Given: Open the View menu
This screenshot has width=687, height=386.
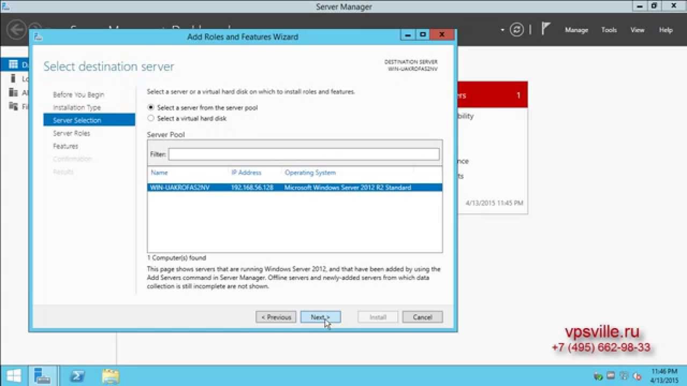Looking at the screenshot, I should (637, 30).
